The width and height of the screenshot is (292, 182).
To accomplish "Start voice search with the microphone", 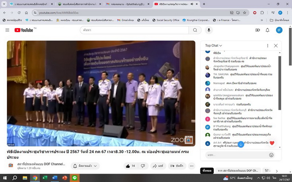I will (209, 30).
